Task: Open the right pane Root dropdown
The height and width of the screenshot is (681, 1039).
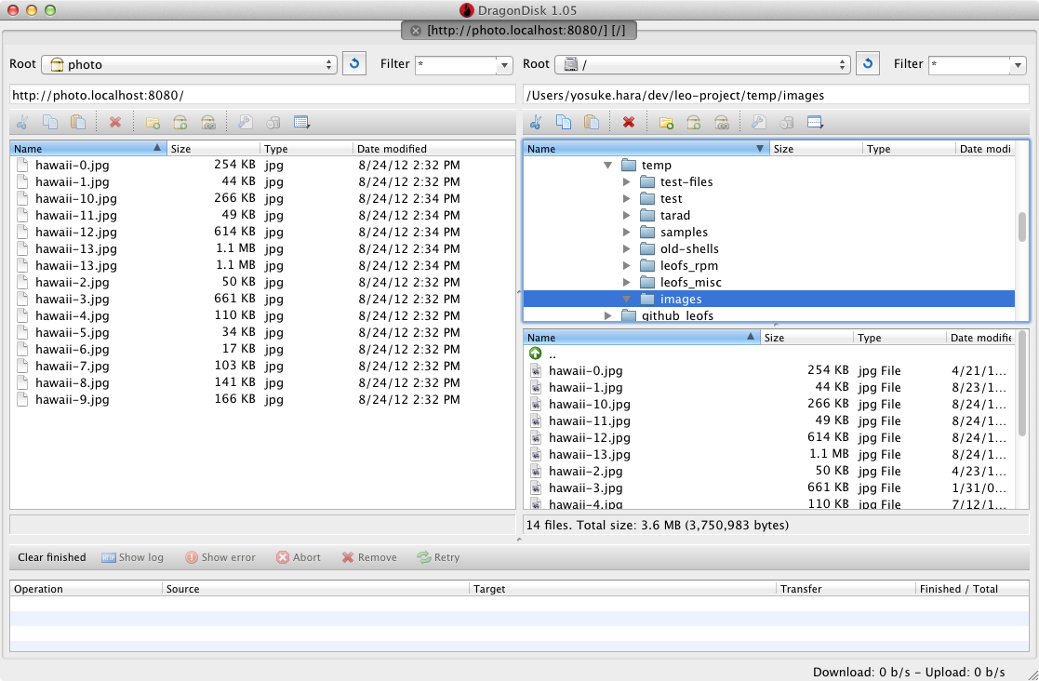Action: tap(702, 64)
